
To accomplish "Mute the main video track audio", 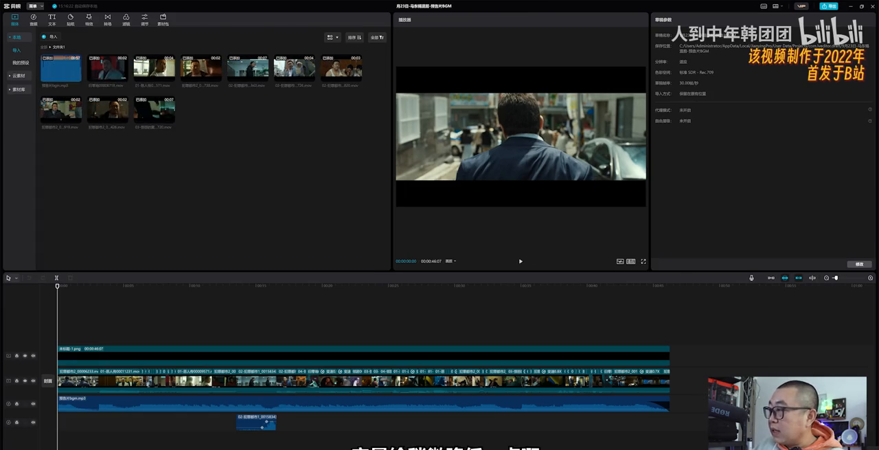I will [x=33, y=381].
